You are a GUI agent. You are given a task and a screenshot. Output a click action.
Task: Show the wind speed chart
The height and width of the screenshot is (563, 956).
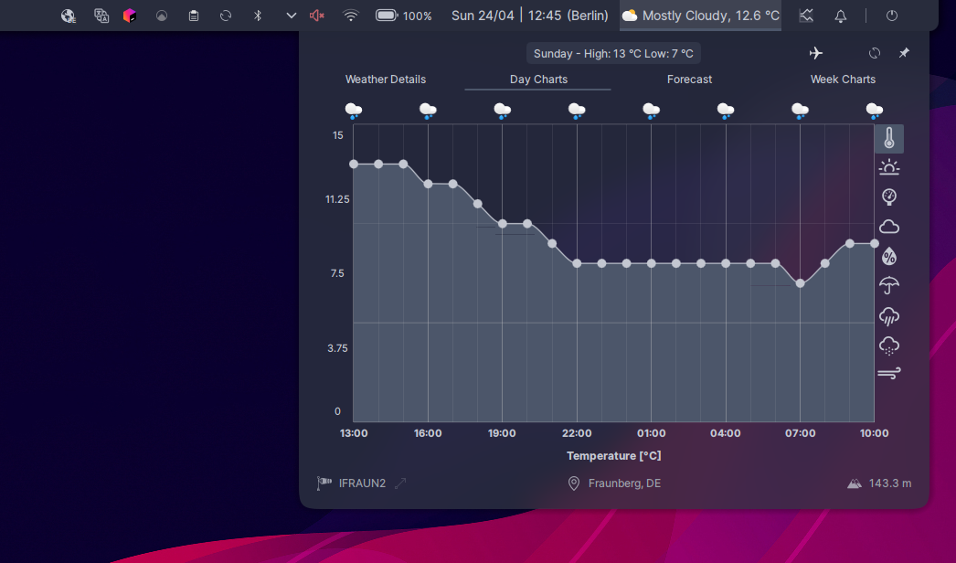pyautogui.click(x=889, y=373)
